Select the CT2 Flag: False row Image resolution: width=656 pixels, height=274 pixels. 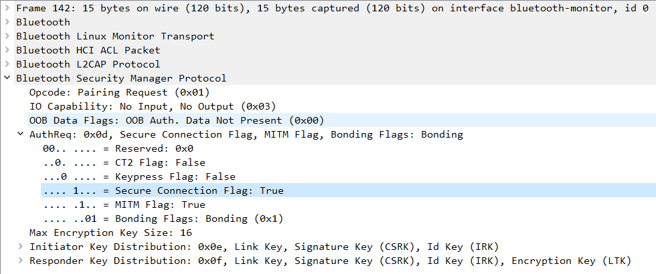pos(124,162)
